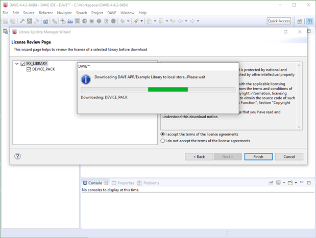Image resolution: width=316 pixels, height=238 pixels.
Task: Click the exclamation mark circle icon
Action: 99,21
